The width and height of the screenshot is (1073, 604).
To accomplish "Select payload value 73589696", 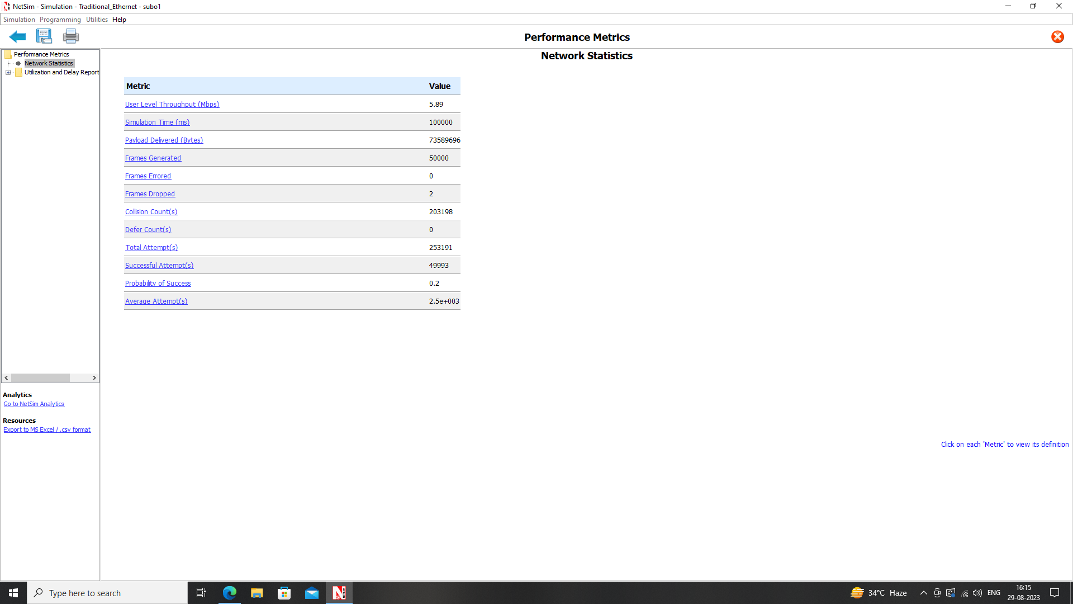I will (445, 140).
